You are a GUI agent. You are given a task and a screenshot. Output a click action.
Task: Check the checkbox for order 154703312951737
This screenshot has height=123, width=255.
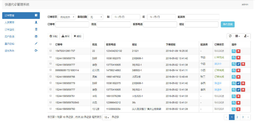pyautogui.click(x=51, y=51)
